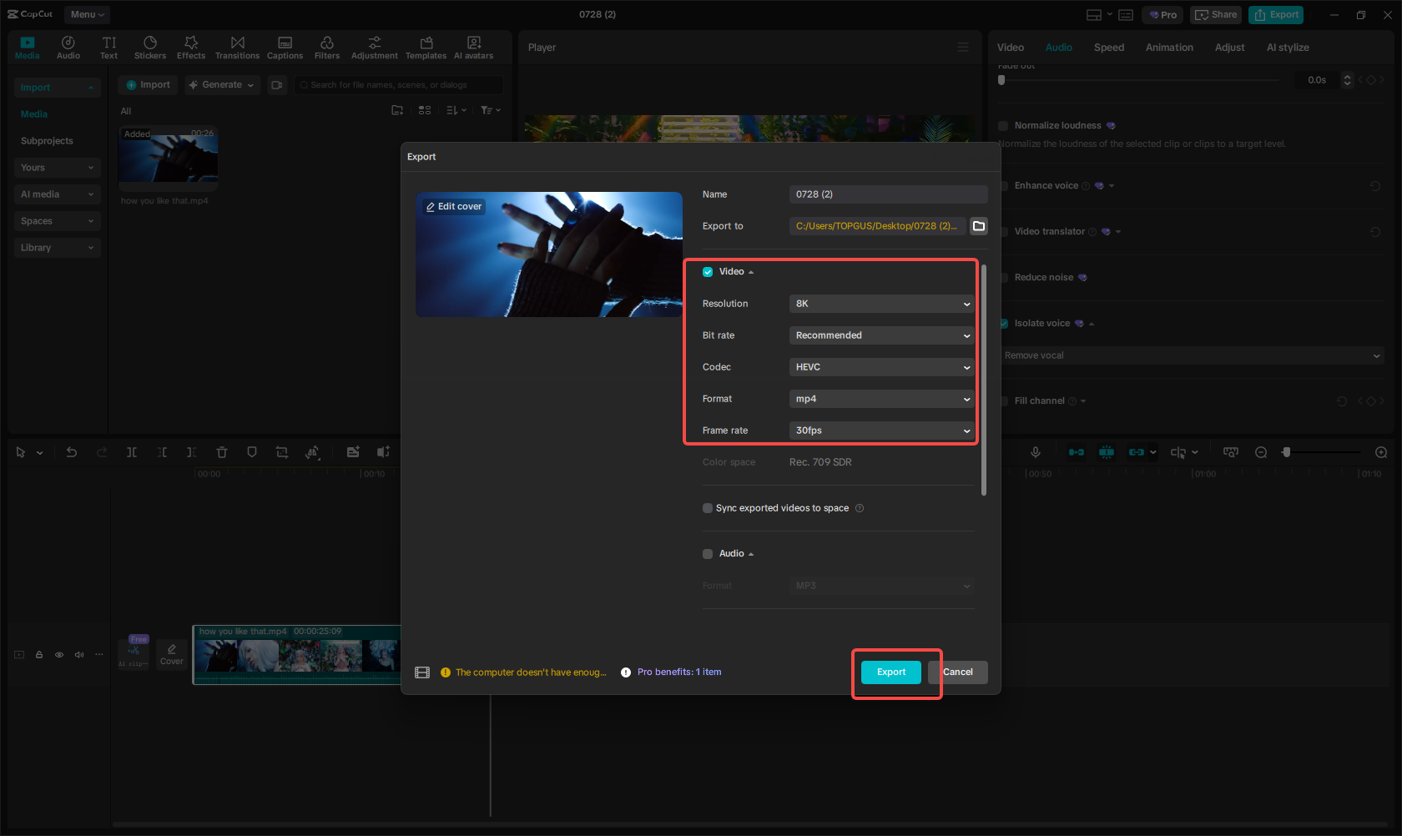Open the voiceover record microphone tool
1402x836 pixels.
click(1035, 451)
